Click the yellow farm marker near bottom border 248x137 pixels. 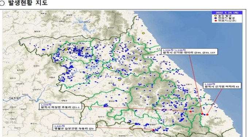129,123
